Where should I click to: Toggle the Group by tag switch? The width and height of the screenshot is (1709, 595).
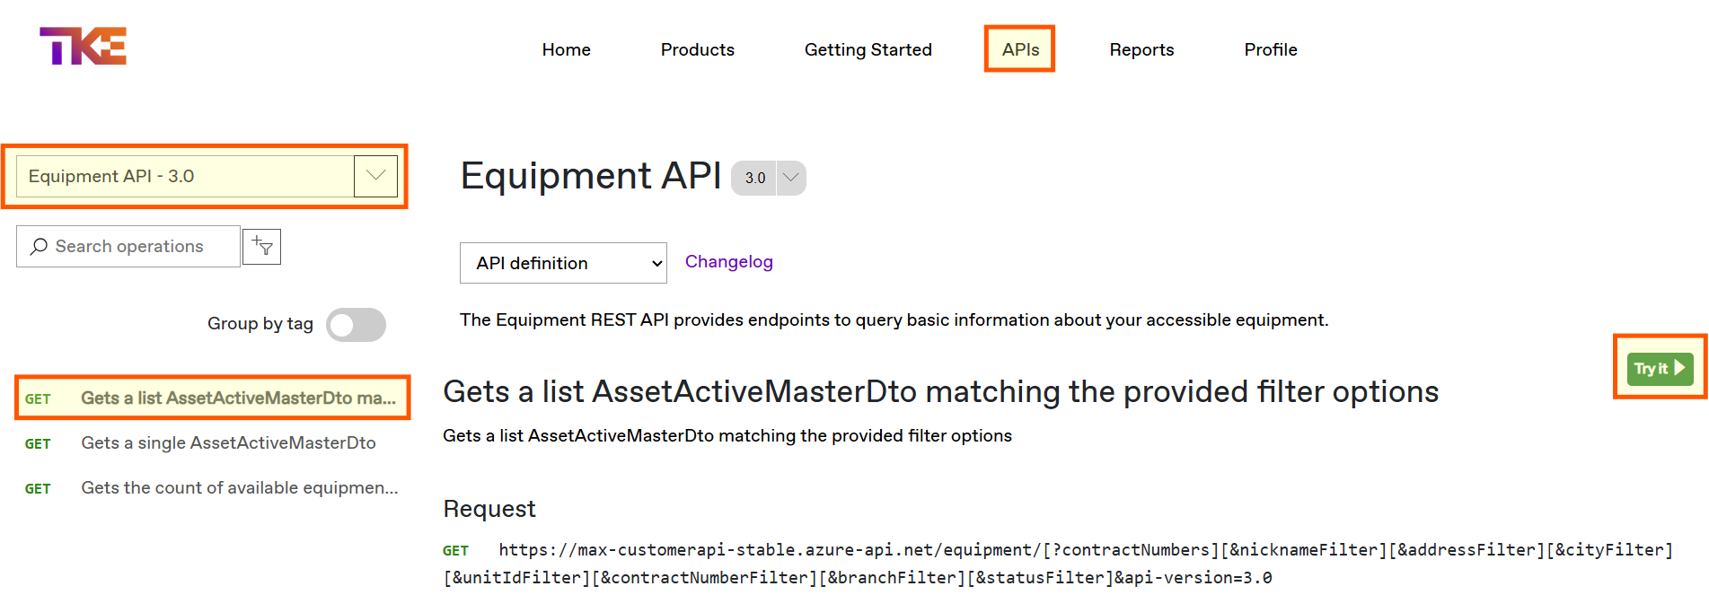[x=356, y=325]
